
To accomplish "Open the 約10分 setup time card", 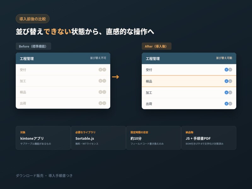I will point(153,138).
